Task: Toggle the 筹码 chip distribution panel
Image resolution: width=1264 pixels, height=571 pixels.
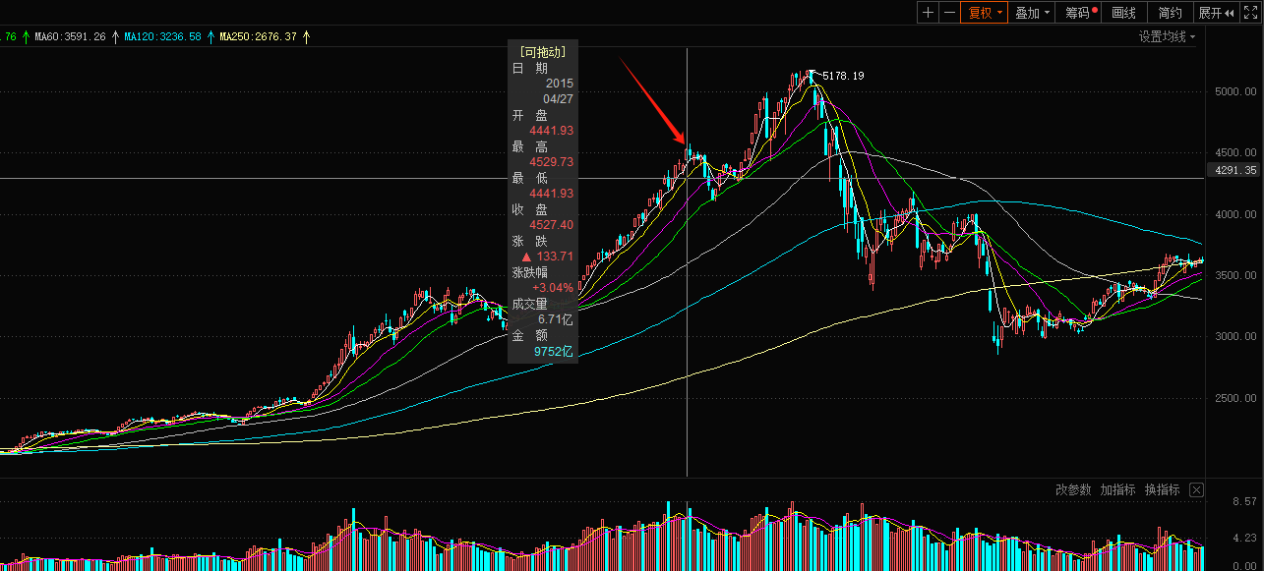Action: point(1081,13)
